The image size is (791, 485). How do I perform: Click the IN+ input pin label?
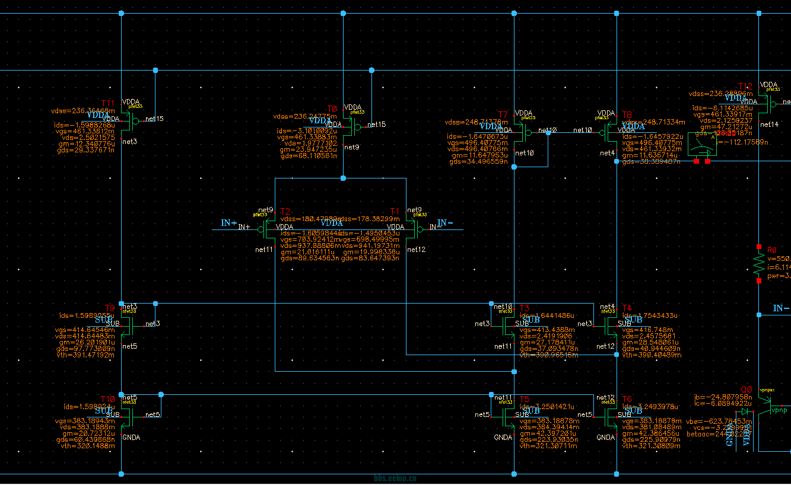pos(229,223)
